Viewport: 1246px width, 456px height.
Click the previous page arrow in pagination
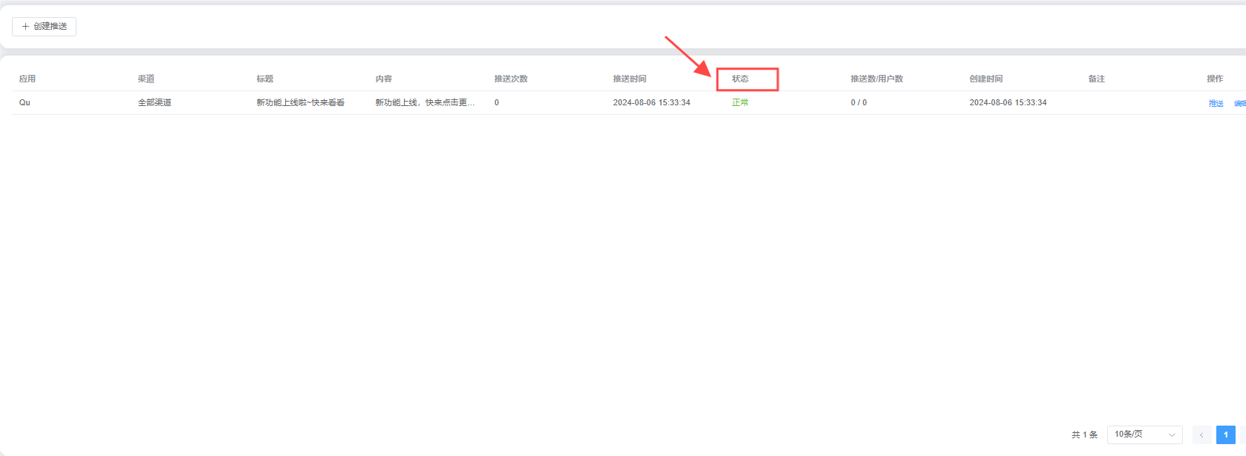pyautogui.click(x=1201, y=435)
